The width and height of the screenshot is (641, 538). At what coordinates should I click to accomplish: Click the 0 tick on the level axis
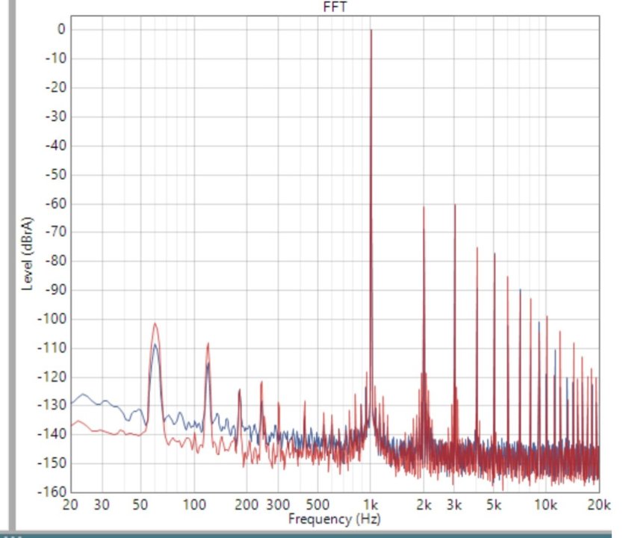[61, 29]
